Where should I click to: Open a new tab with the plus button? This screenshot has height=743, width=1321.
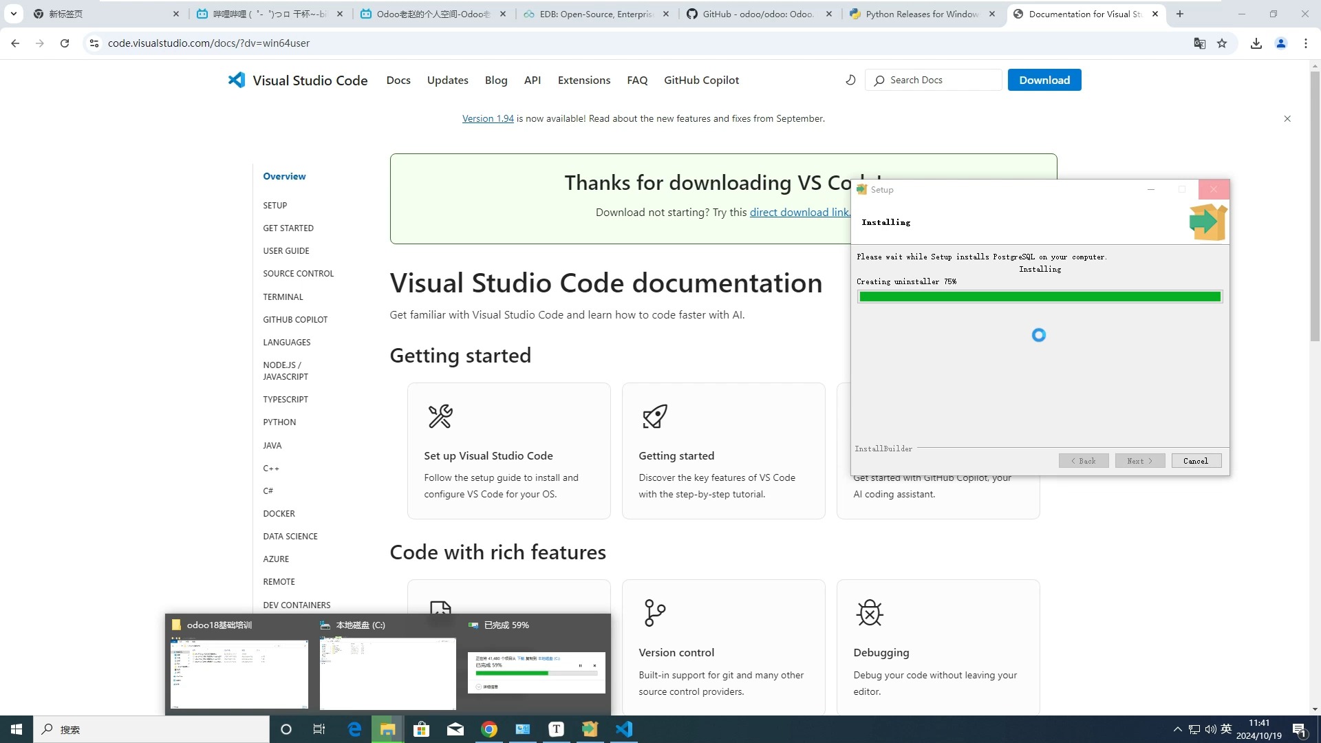click(x=1180, y=14)
